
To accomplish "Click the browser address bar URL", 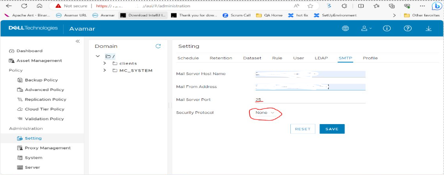I will click(143, 6).
